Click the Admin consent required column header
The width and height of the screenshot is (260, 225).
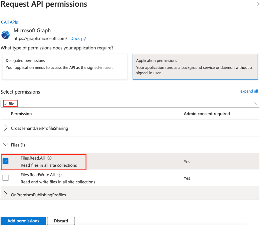[207, 114]
